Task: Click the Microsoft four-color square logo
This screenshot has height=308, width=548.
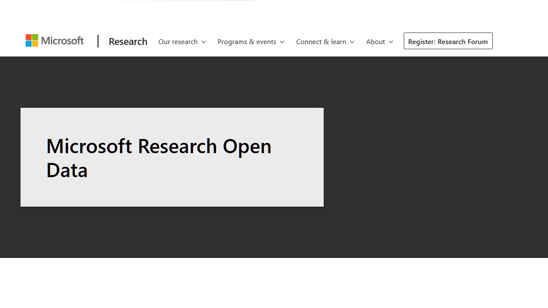Action: point(32,41)
